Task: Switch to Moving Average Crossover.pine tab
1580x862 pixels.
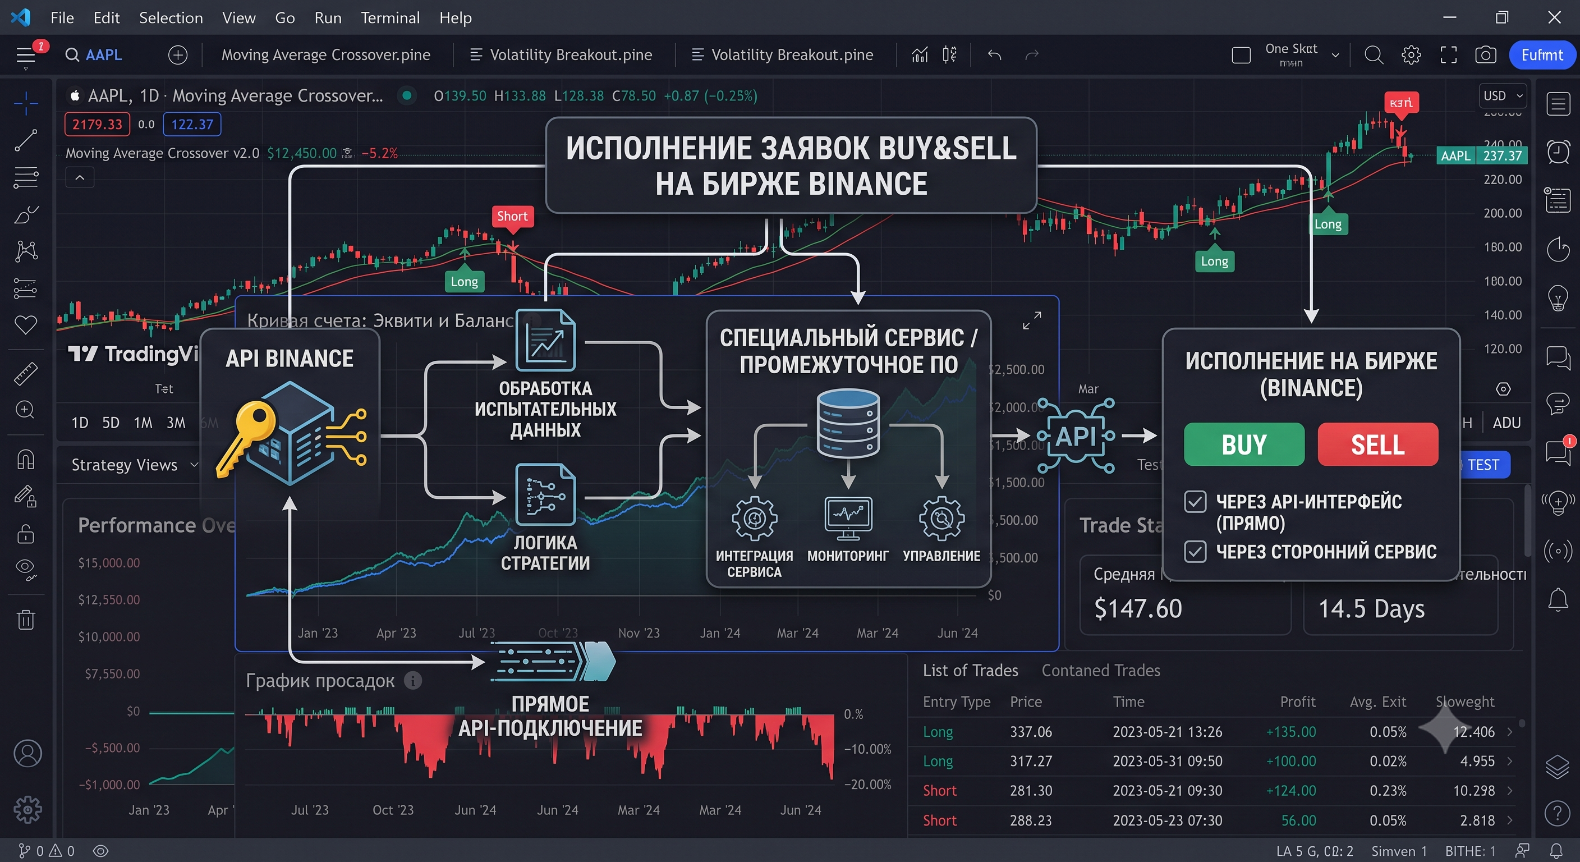Action: (325, 55)
